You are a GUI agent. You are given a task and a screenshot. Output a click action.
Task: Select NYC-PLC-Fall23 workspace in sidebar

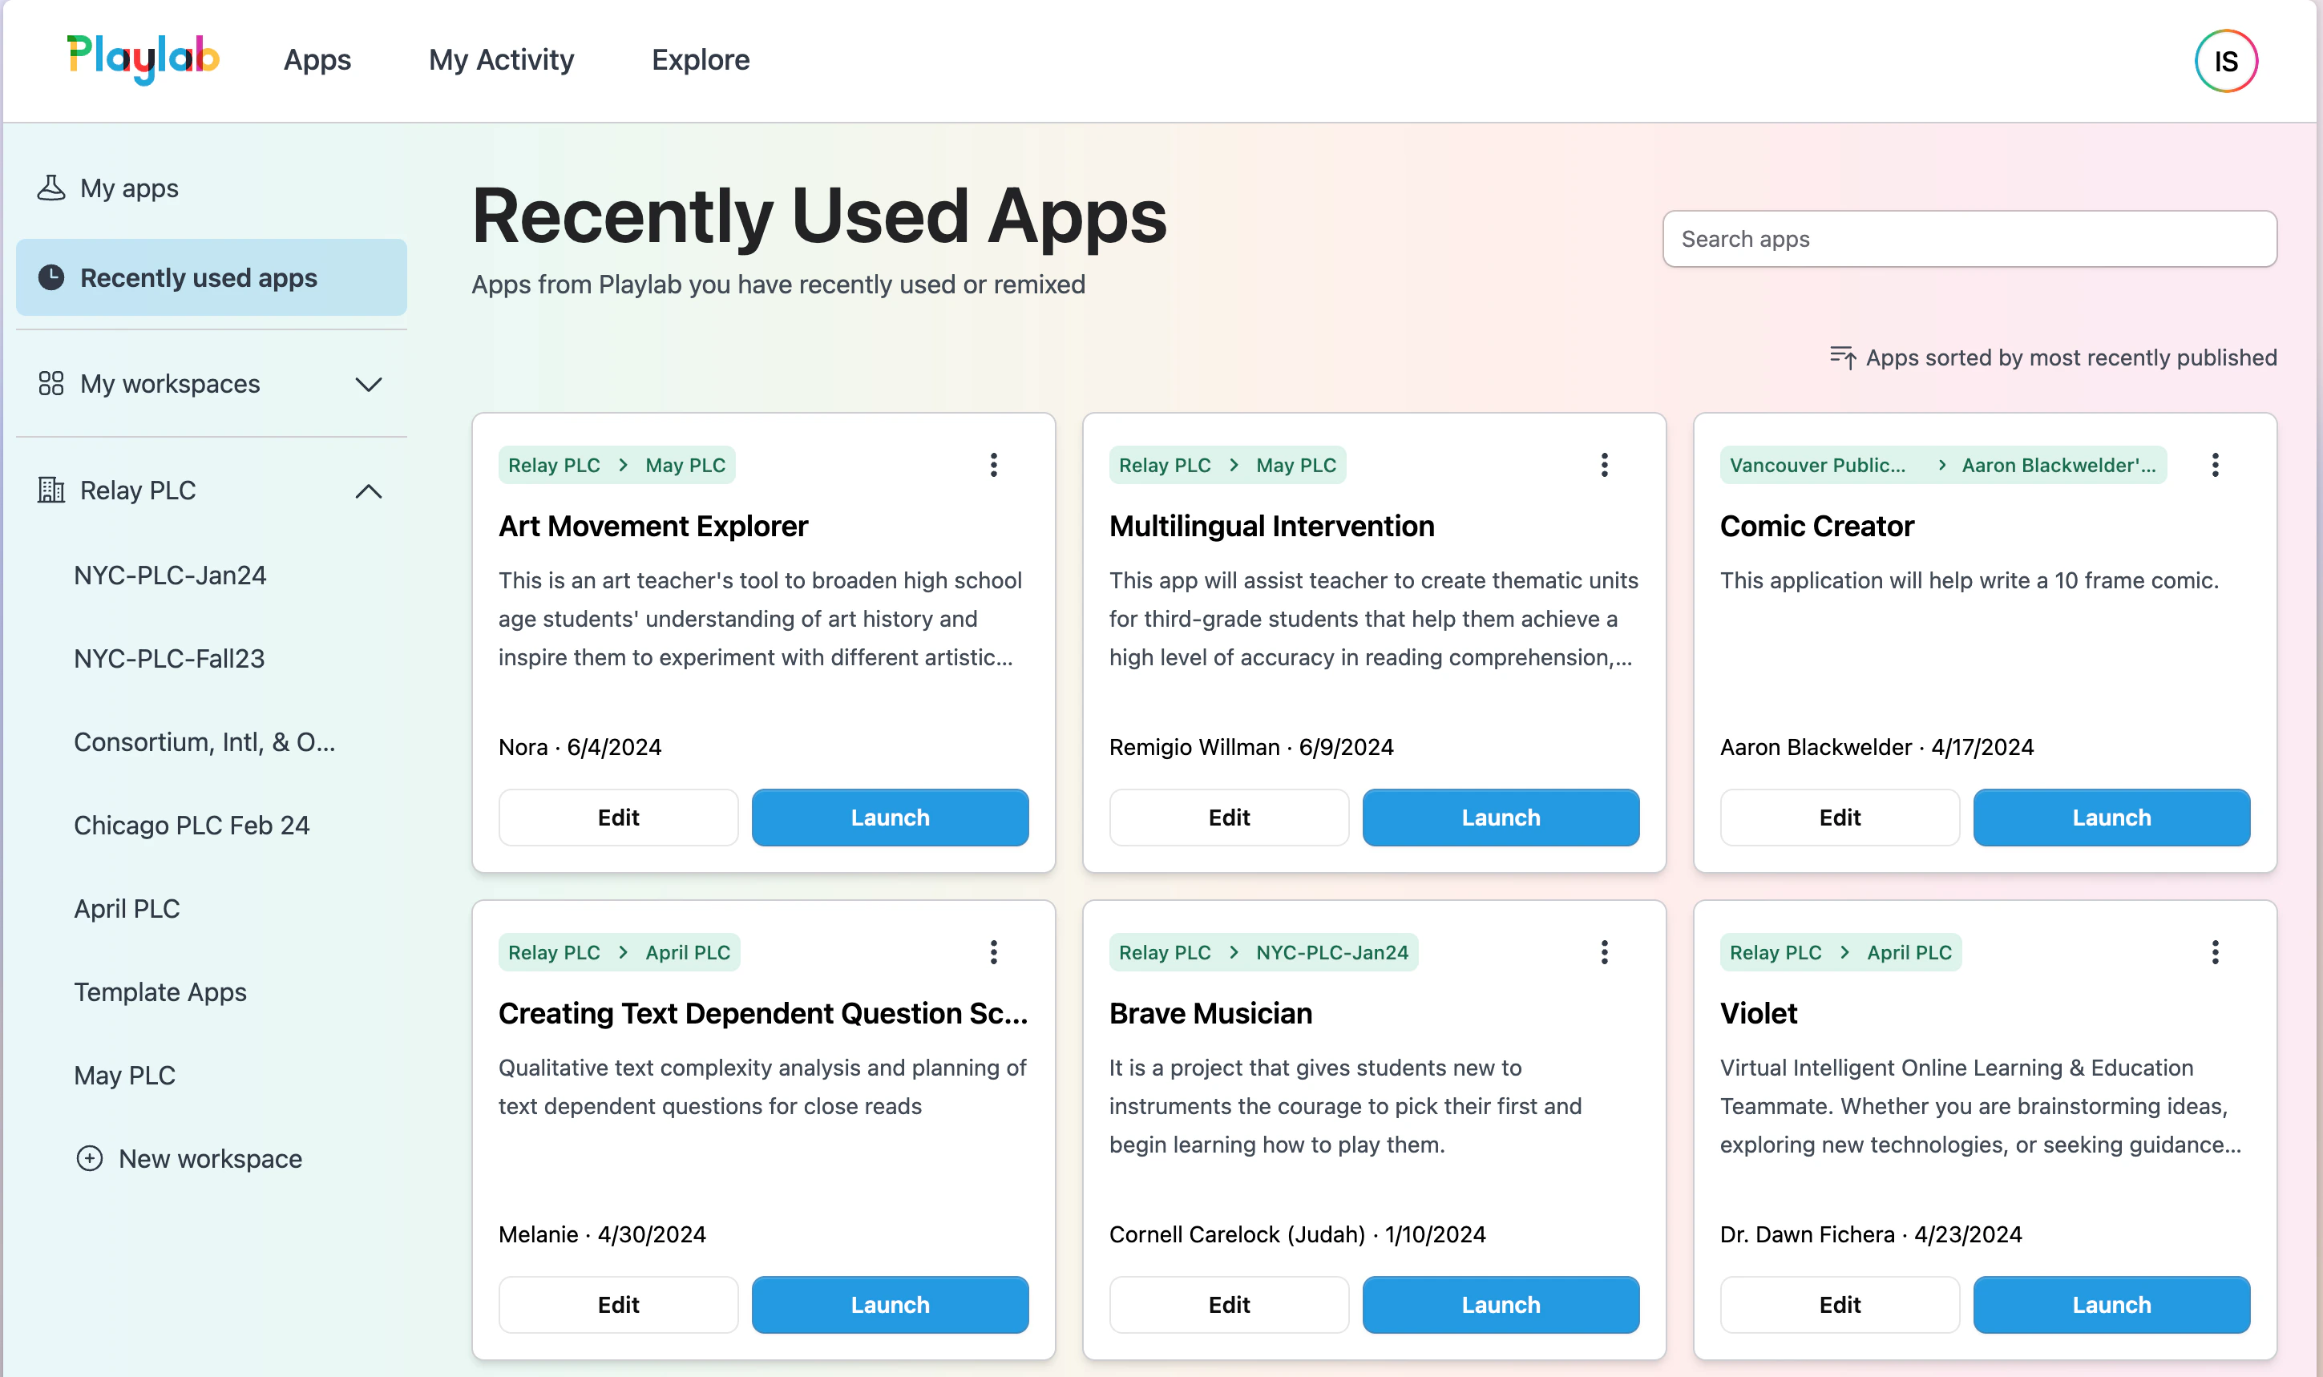[169, 658]
